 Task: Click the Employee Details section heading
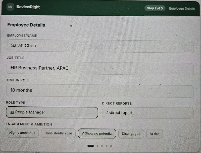click(26, 25)
